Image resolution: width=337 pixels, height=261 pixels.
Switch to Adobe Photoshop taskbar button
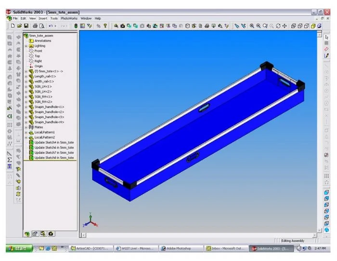click(181, 248)
